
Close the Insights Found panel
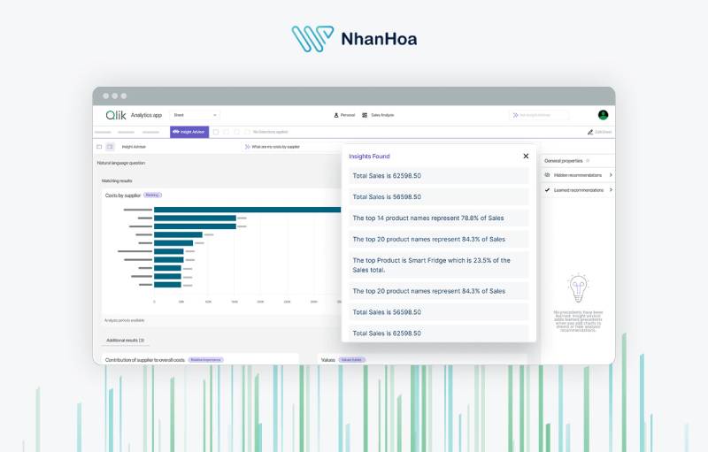click(526, 156)
